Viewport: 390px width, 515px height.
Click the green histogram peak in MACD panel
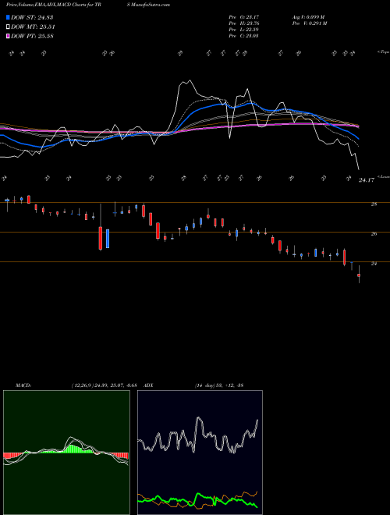(71, 449)
